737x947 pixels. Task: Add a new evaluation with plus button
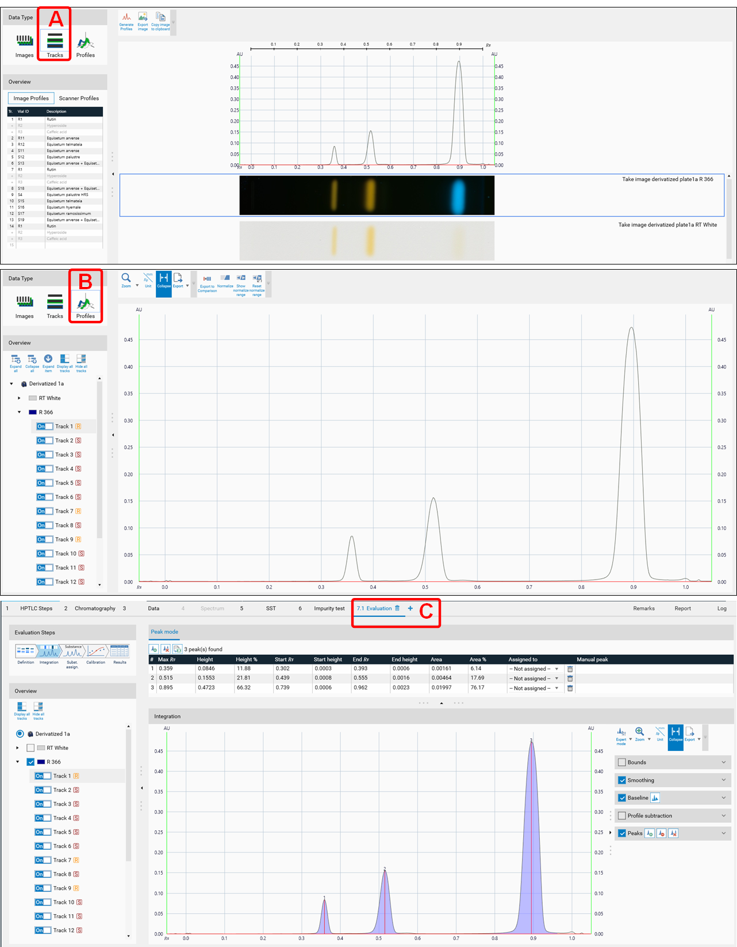click(410, 608)
